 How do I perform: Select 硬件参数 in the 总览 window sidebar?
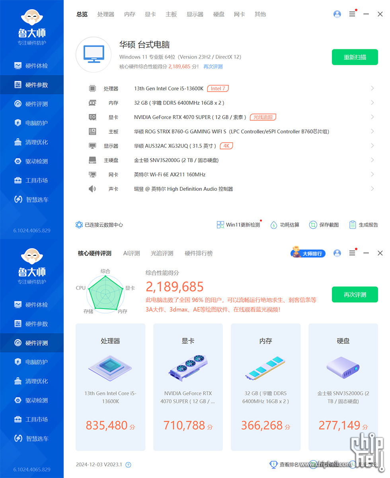coord(32,85)
